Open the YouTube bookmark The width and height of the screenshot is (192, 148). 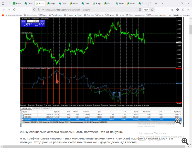click(89, 15)
